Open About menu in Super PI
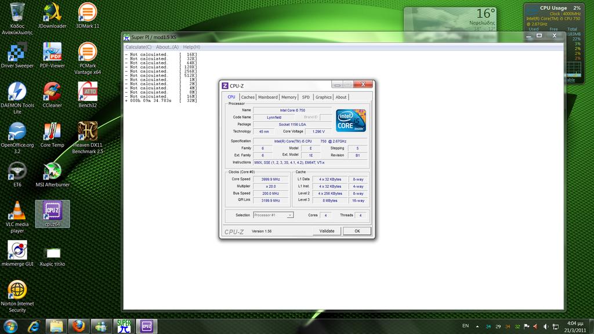594x334 pixels. (167, 47)
